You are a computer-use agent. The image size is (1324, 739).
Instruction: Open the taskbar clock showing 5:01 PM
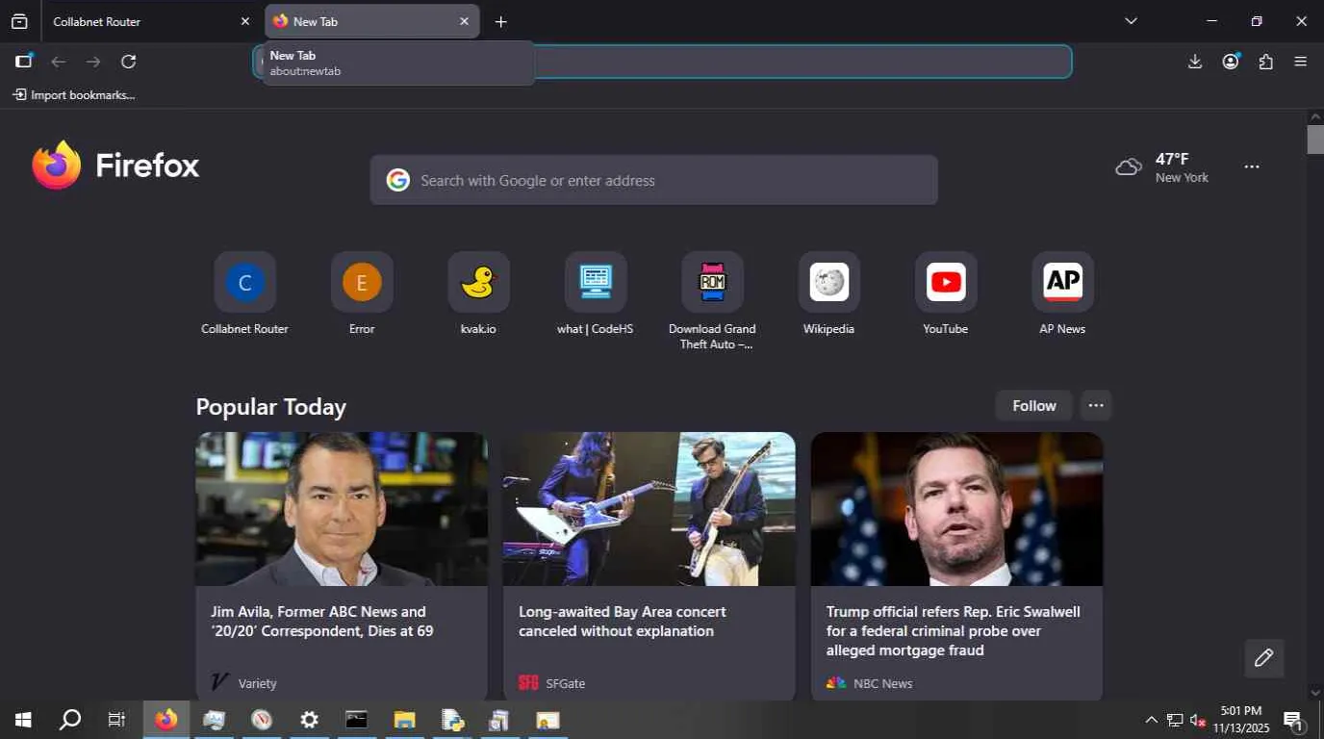tap(1241, 720)
